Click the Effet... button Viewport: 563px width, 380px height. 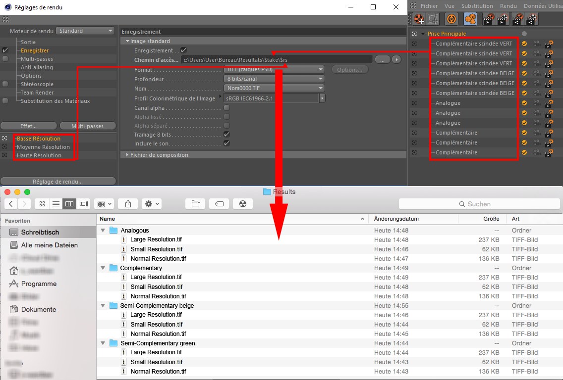[29, 126]
